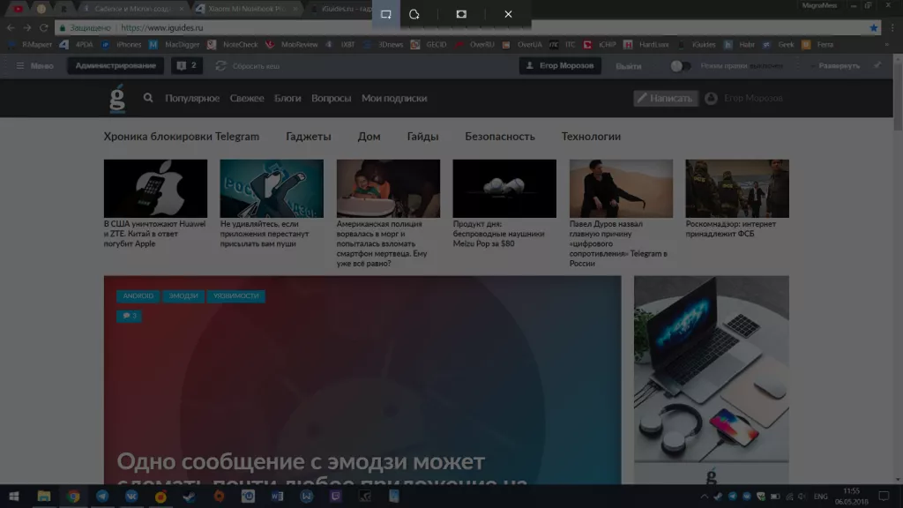
Task: Open the Меню hamburger in the admin bar
Action: click(19, 65)
